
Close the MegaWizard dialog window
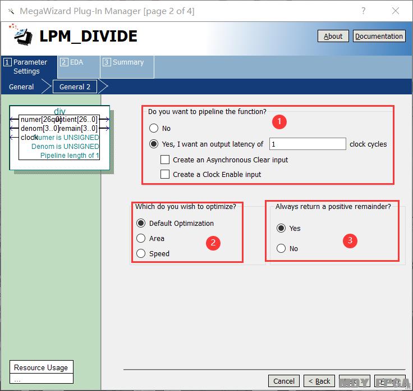pos(396,11)
